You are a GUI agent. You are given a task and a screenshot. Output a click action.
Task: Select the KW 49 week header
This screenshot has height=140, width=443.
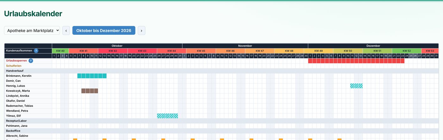319,51
